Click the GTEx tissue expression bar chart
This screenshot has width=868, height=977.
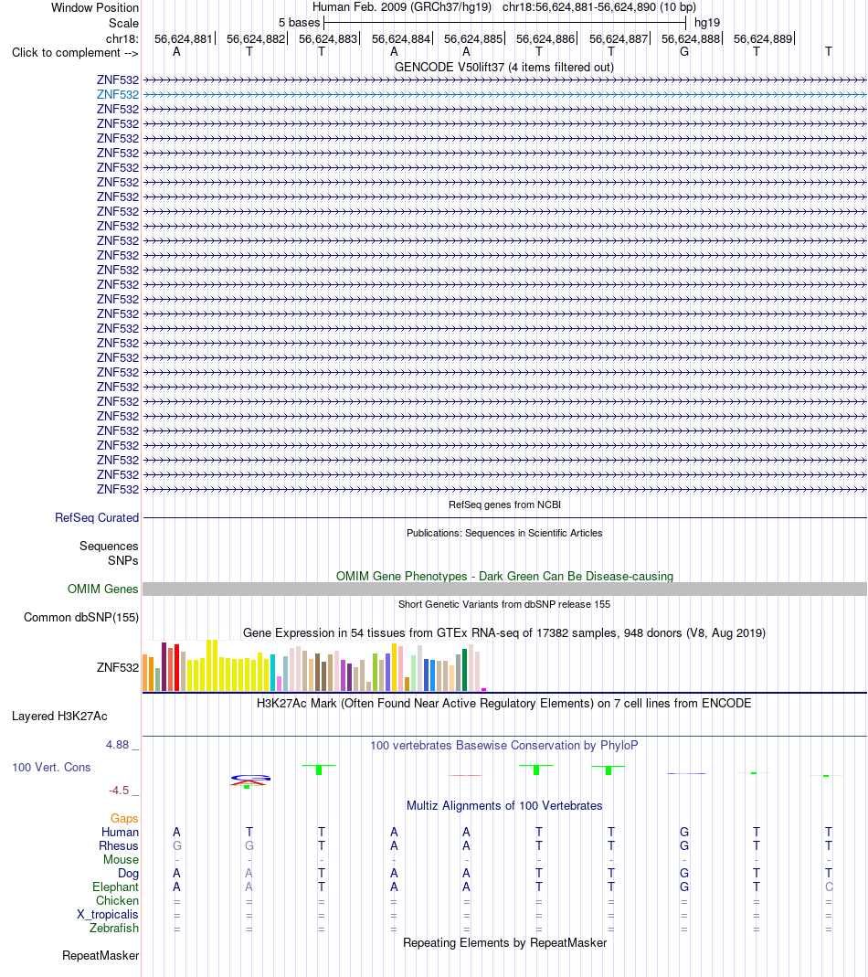point(314,666)
